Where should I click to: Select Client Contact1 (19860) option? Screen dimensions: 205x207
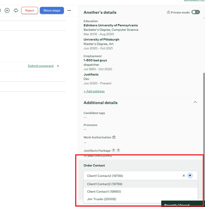coord(141,192)
